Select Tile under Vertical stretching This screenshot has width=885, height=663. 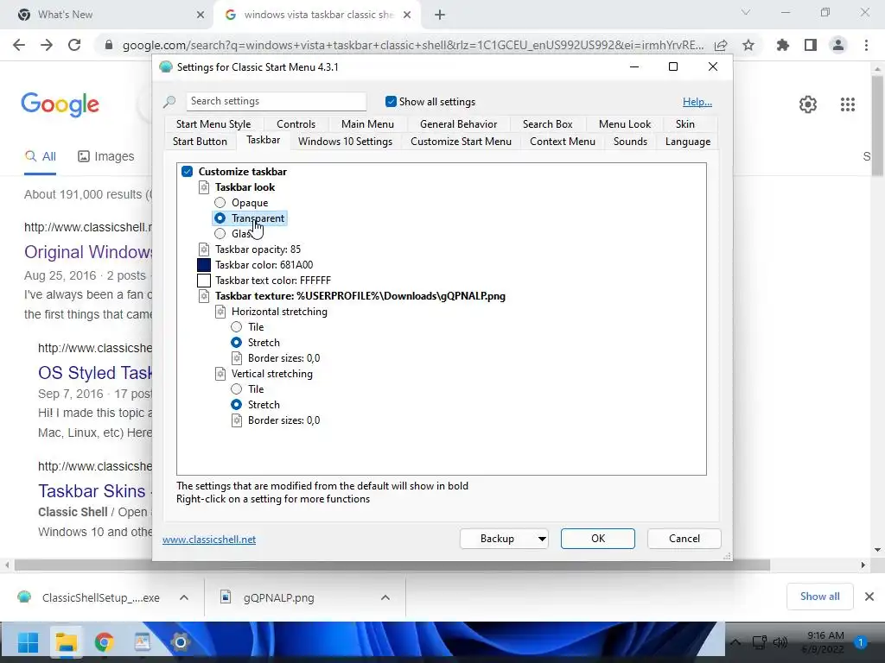tap(237, 389)
